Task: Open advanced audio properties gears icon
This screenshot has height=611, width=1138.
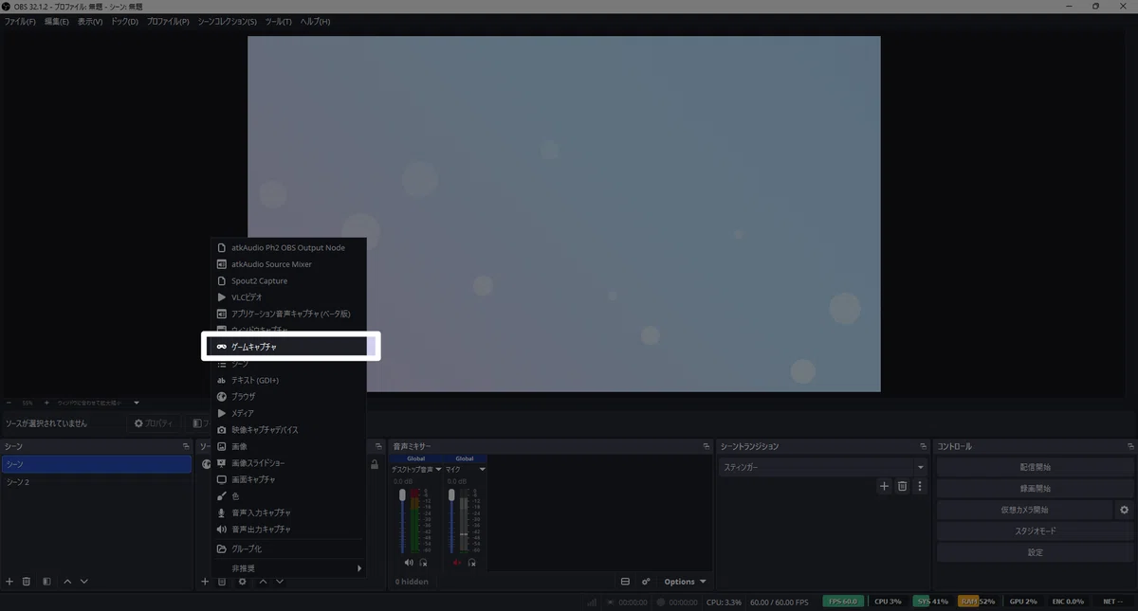Action: [x=646, y=582]
